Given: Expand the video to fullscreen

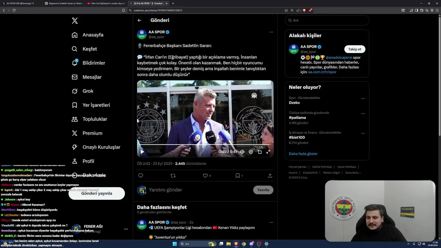Looking at the screenshot, I should (x=268, y=152).
